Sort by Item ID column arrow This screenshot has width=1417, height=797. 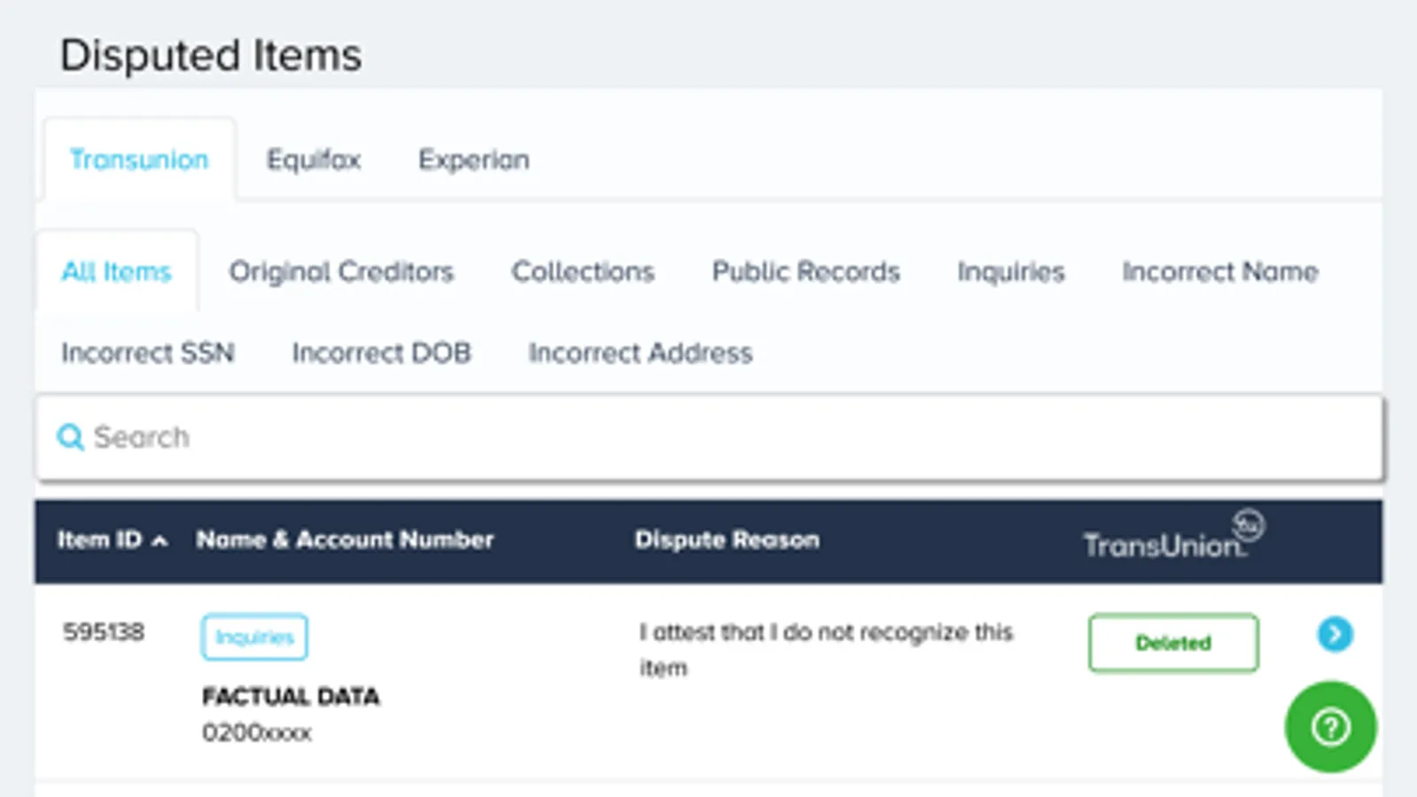pos(160,540)
